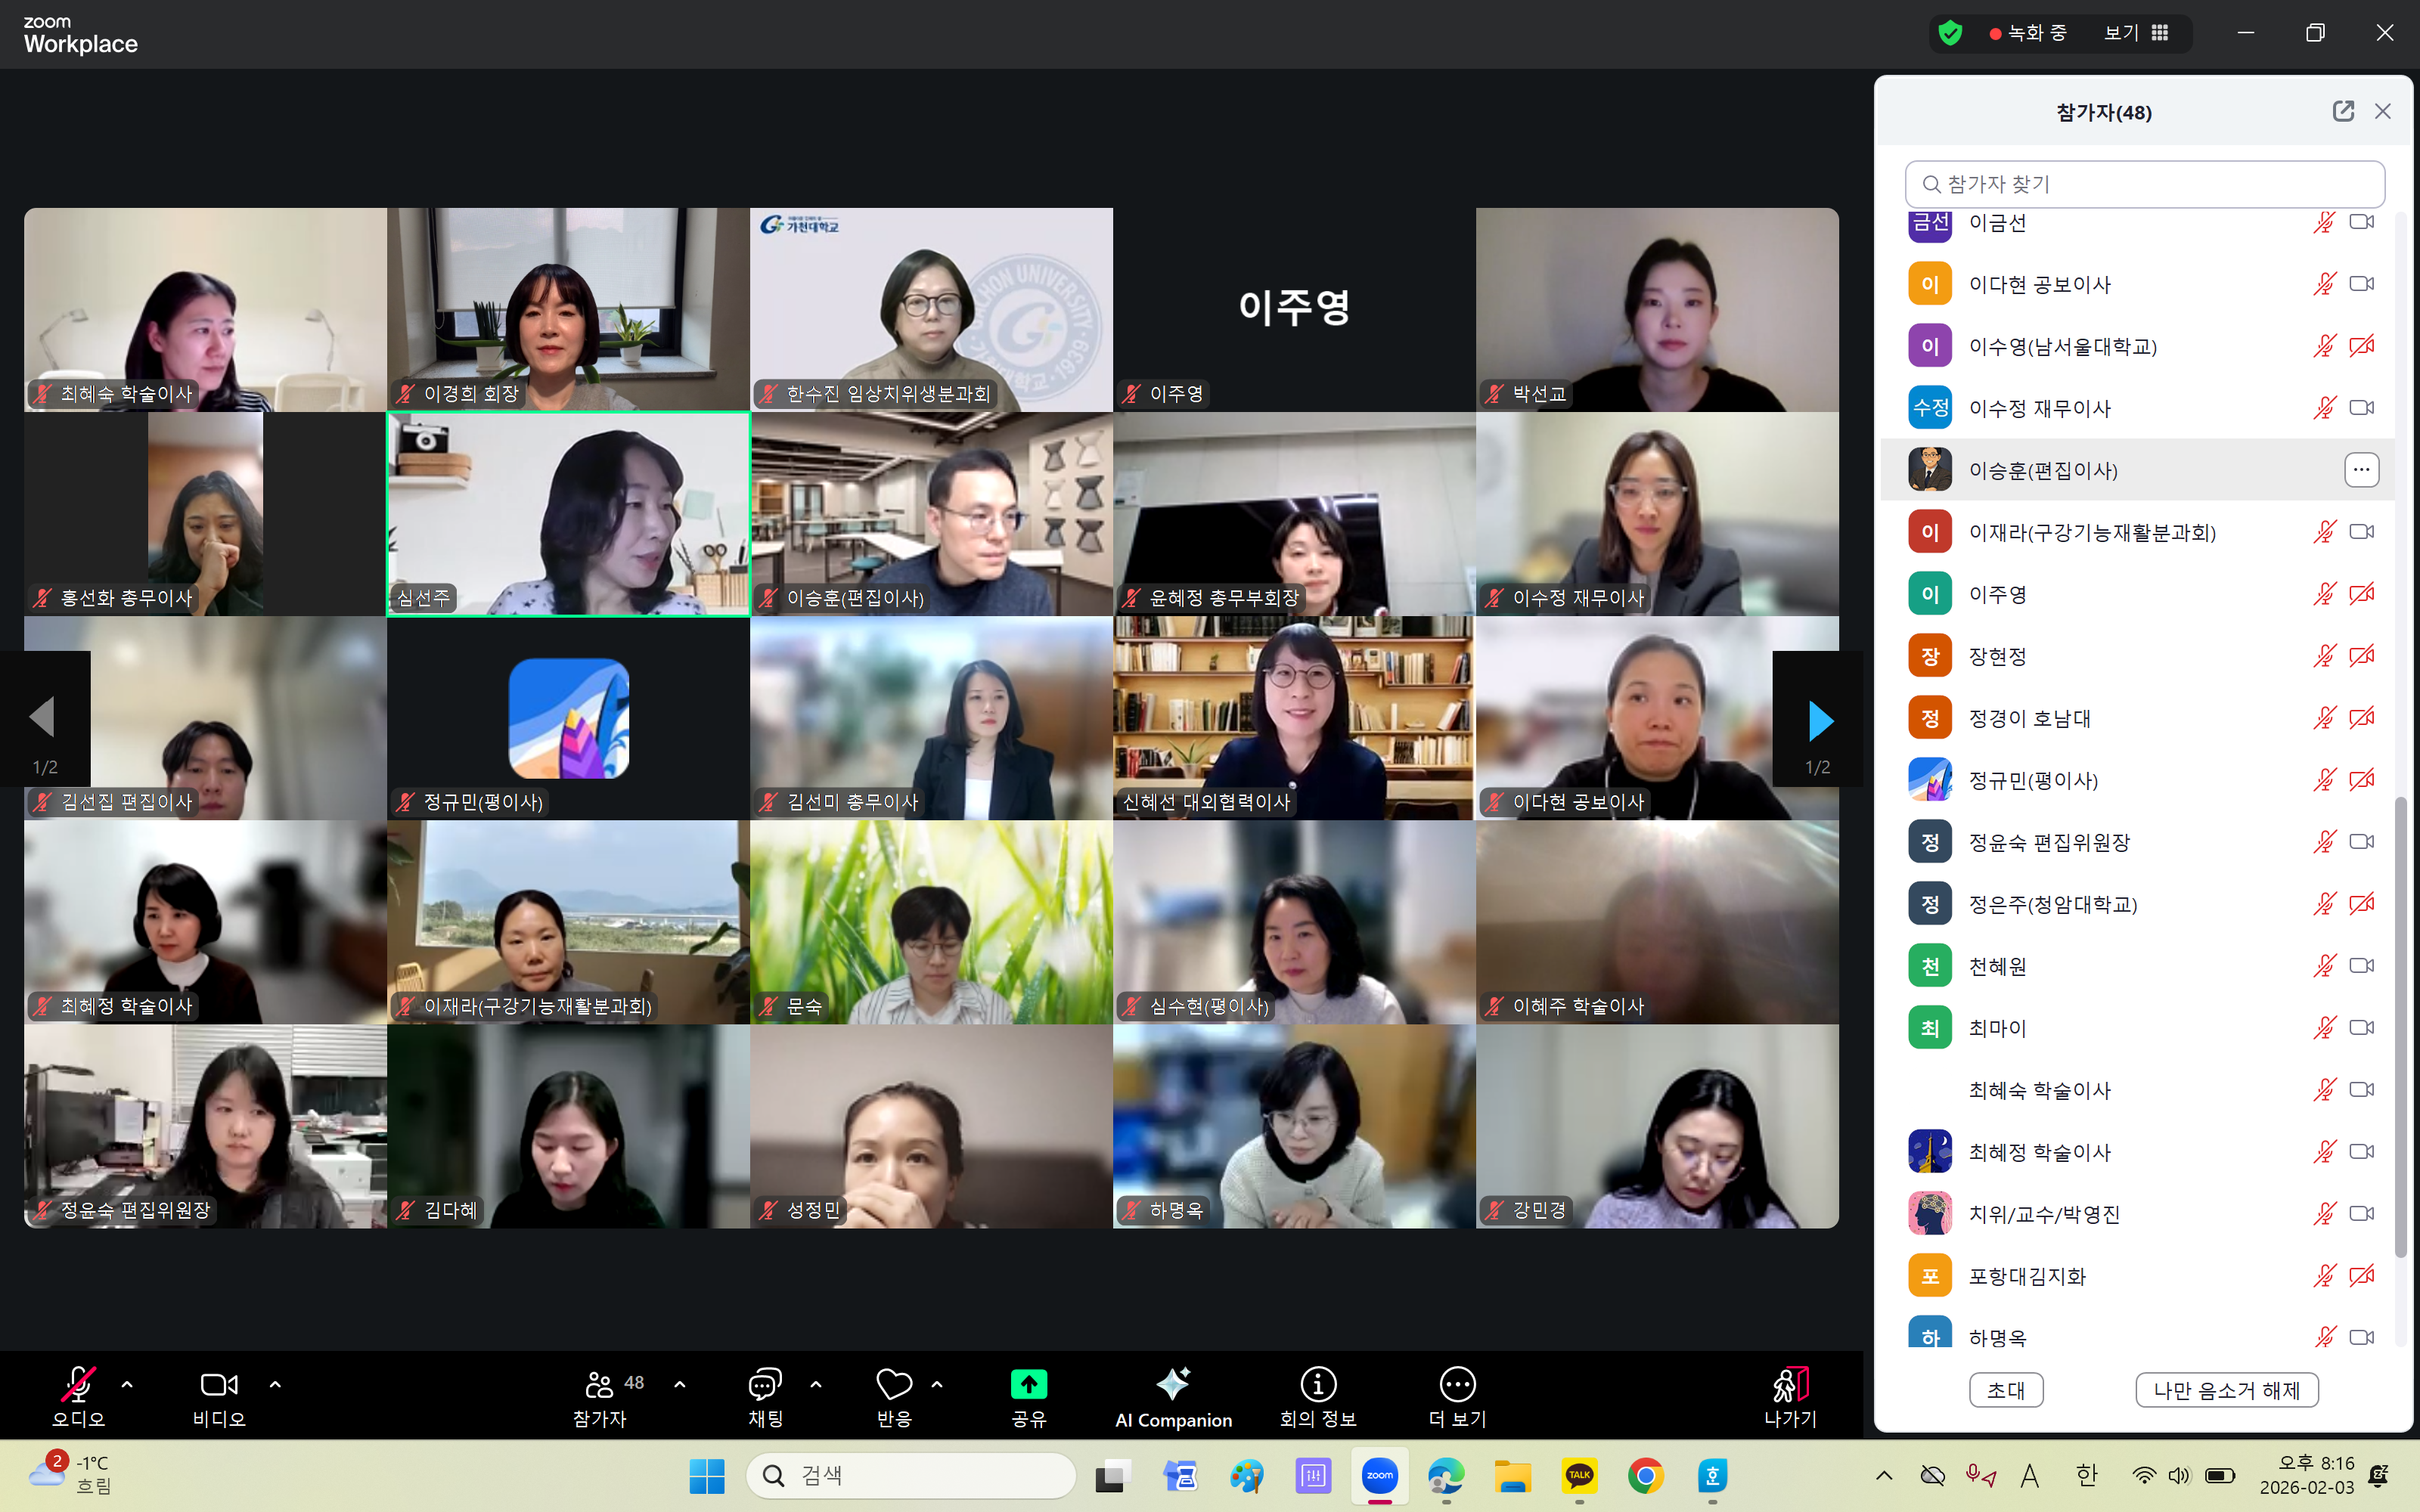Image resolution: width=2420 pixels, height=1512 pixels.
Task: Open the 보기 view layout menu
Action: point(2136,33)
